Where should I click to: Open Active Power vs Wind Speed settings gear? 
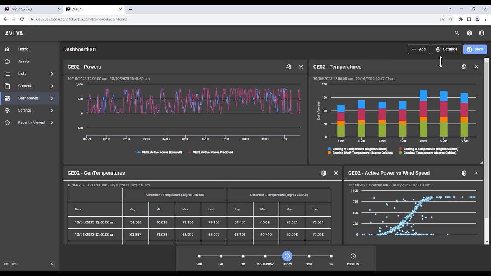coord(464,173)
